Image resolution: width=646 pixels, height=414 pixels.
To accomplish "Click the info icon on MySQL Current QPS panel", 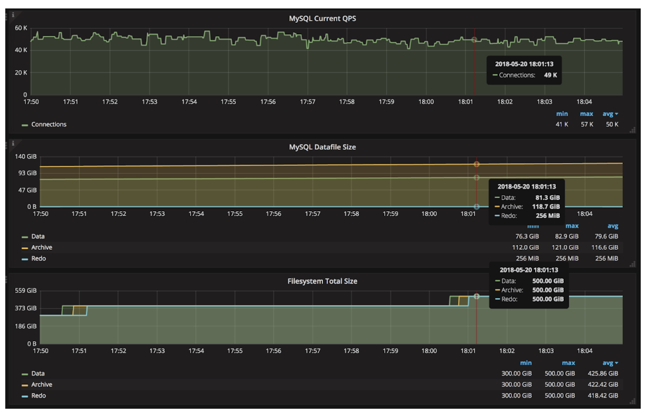I will click(x=13, y=15).
